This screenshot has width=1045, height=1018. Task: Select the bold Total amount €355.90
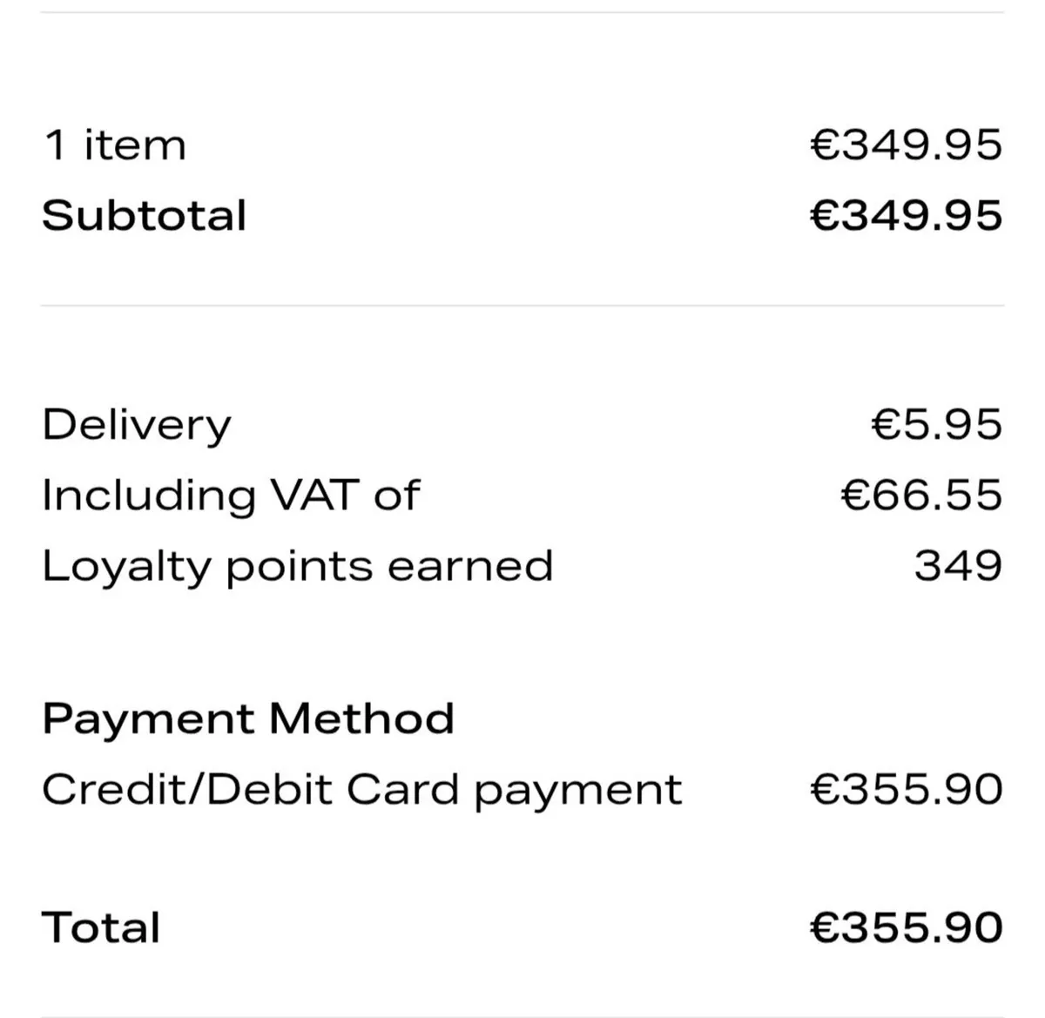click(906, 927)
